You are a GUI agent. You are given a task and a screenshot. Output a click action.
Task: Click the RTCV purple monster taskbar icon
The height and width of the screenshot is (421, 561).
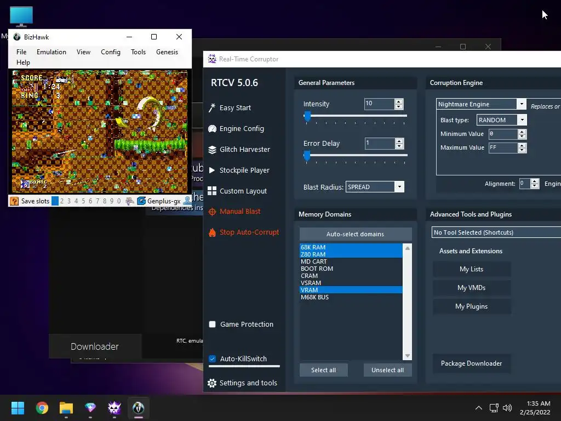[x=115, y=408]
